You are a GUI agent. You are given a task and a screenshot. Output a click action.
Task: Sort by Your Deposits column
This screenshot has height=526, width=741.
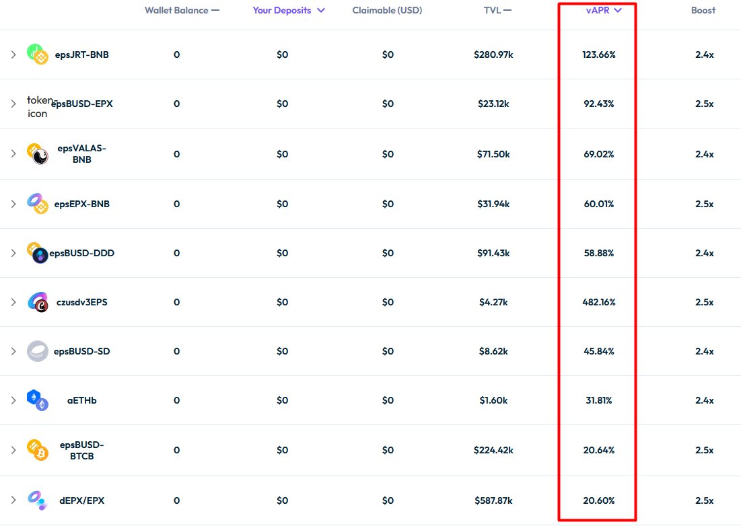pyautogui.click(x=289, y=10)
